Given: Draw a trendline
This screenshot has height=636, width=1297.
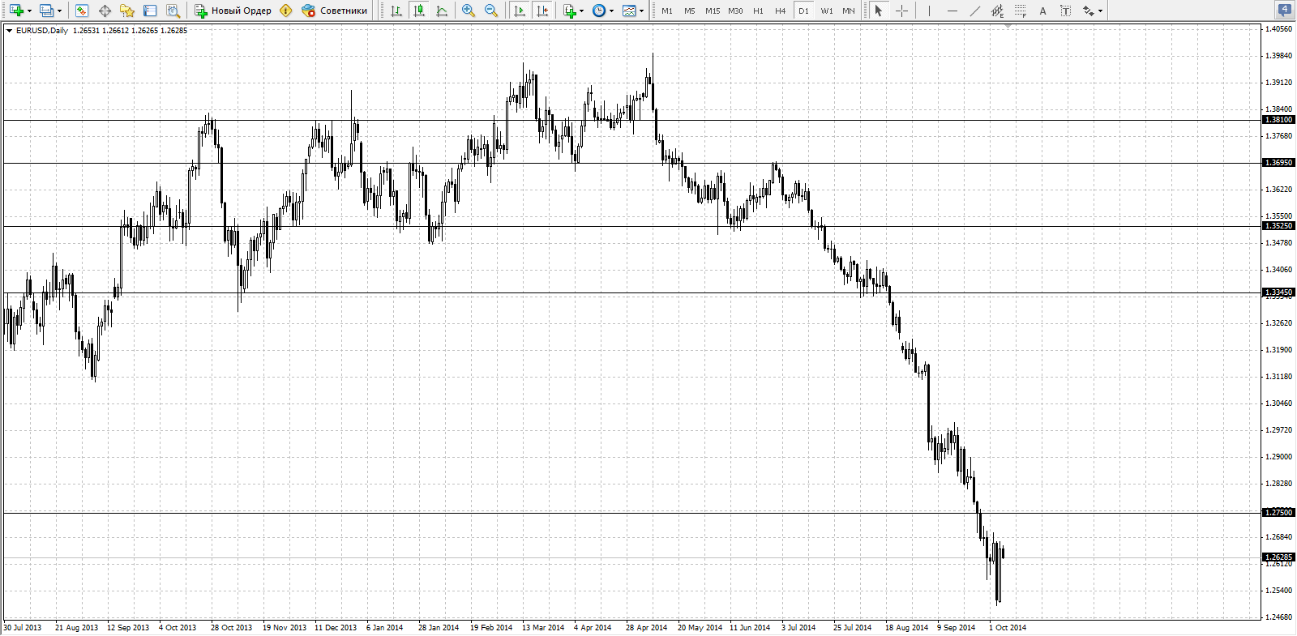Looking at the screenshot, I should point(974,11).
